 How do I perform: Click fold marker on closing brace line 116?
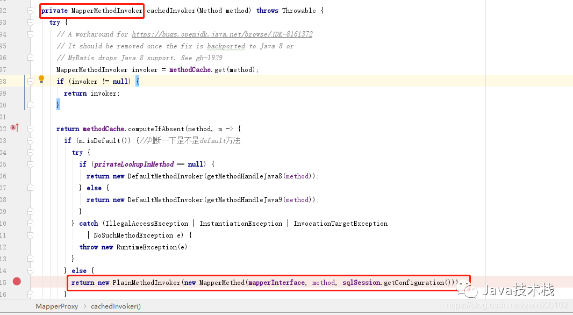coord(30,294)
